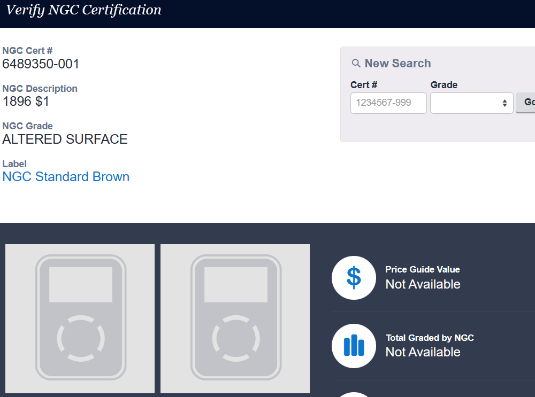This screenshot has width=535, height=397.
Task: Click the ALTERED SURFACE grade text
Action: click(65, 139)
